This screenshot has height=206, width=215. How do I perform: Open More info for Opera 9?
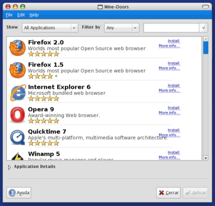coord(169,113)
